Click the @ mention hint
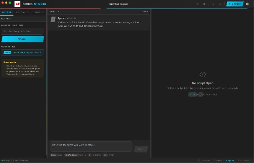 coord(109,155)
